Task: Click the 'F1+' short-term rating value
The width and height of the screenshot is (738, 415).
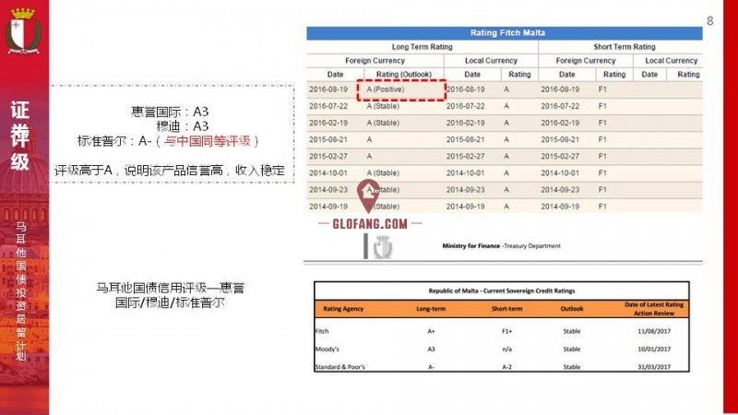Action: point(506,331)
